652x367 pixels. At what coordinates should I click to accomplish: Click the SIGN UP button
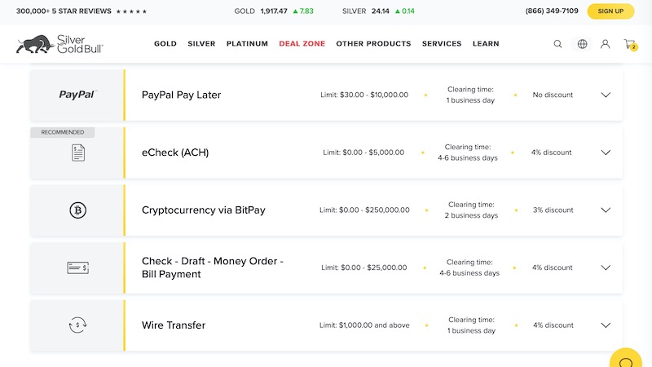[x=610, y=11]
